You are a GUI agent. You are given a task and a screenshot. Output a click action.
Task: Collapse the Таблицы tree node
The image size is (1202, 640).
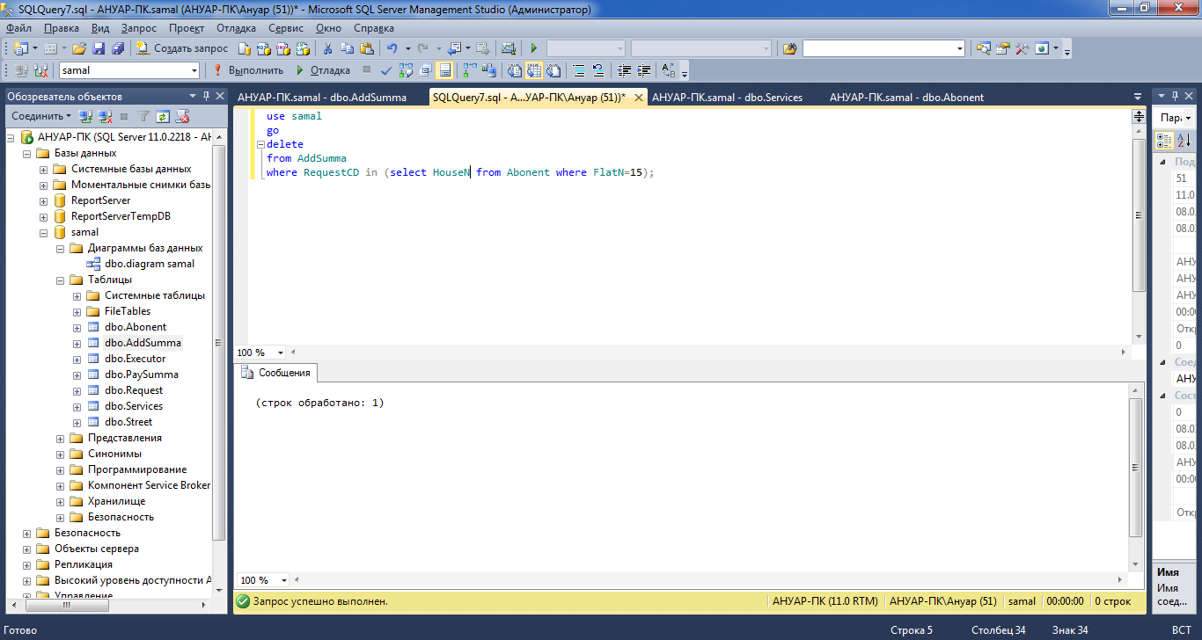tap(61, 280)
